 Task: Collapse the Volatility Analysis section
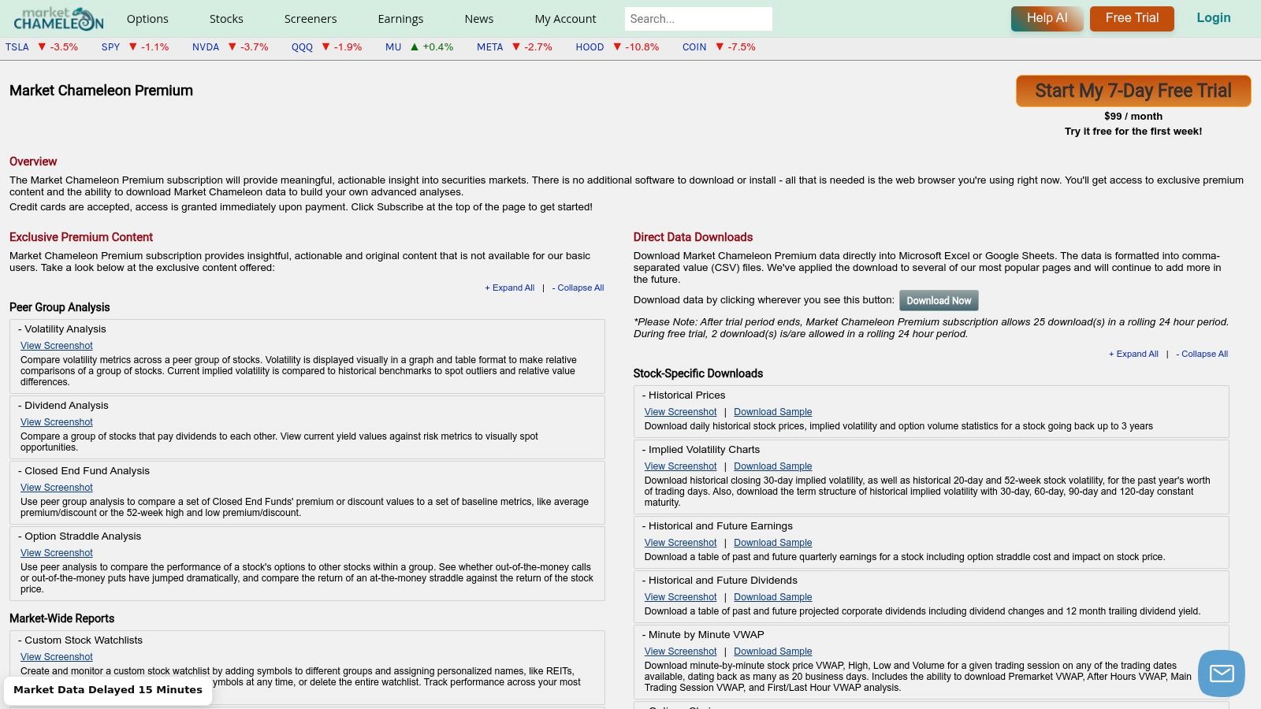click(65, 329)
